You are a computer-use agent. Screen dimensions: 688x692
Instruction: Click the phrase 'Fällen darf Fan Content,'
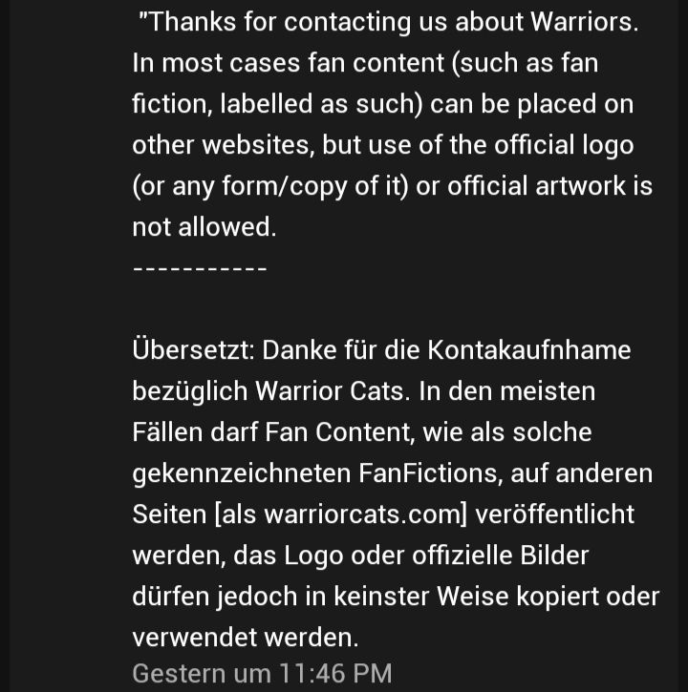click(273, 432)
